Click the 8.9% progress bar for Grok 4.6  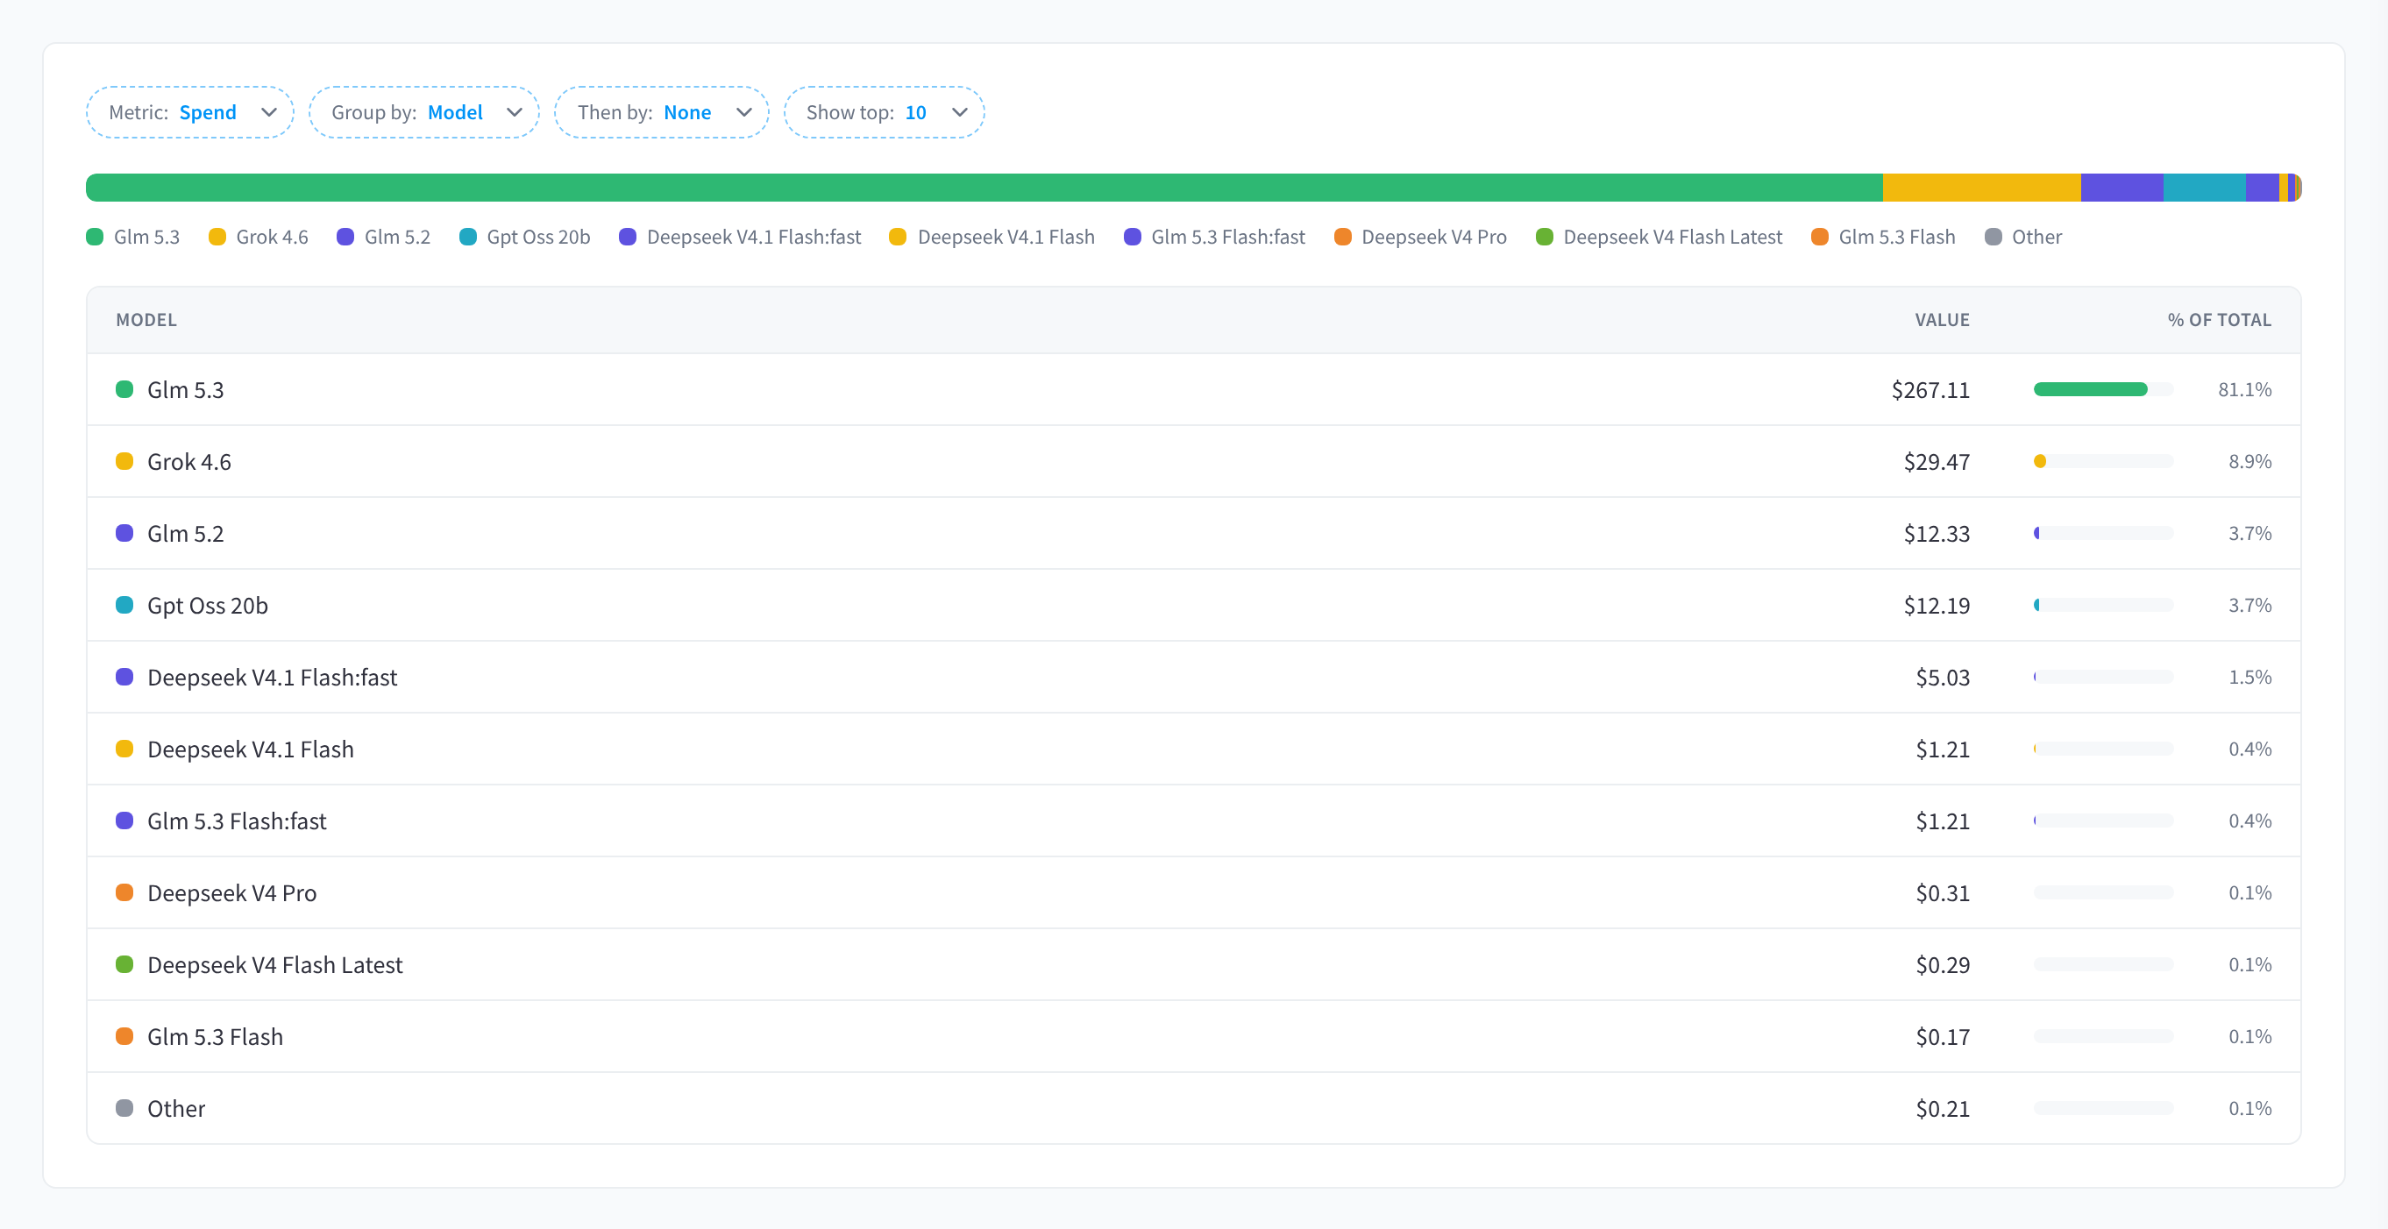(2103, 462)
